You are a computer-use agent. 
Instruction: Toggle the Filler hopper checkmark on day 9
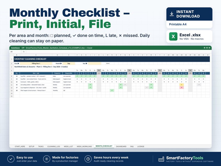click(112, 91)
